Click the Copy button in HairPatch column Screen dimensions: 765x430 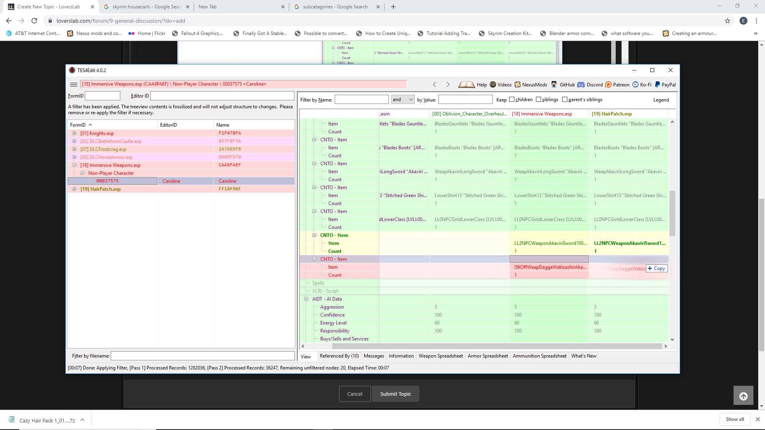657,268
